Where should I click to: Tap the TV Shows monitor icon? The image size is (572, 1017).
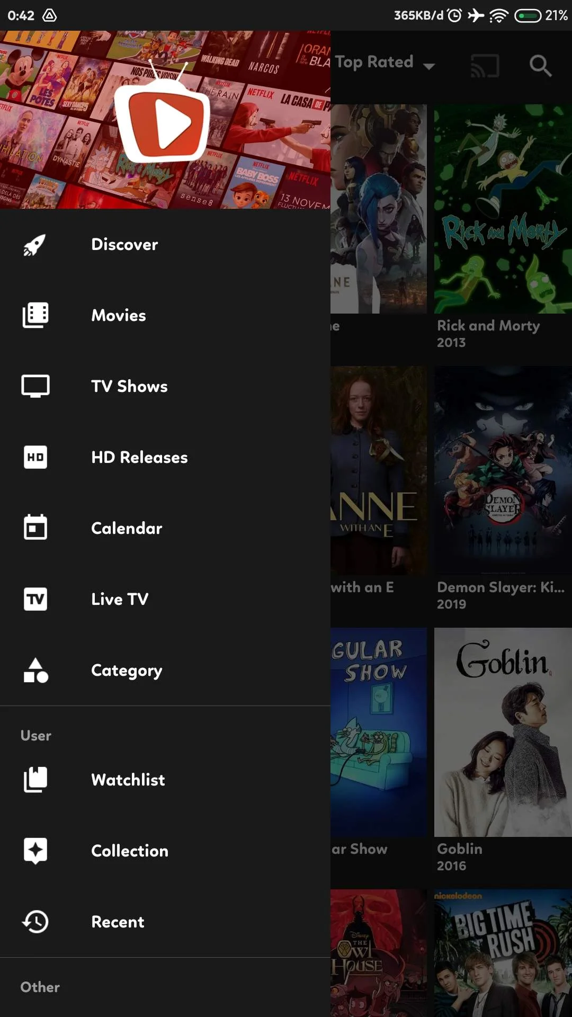(35, 386)
